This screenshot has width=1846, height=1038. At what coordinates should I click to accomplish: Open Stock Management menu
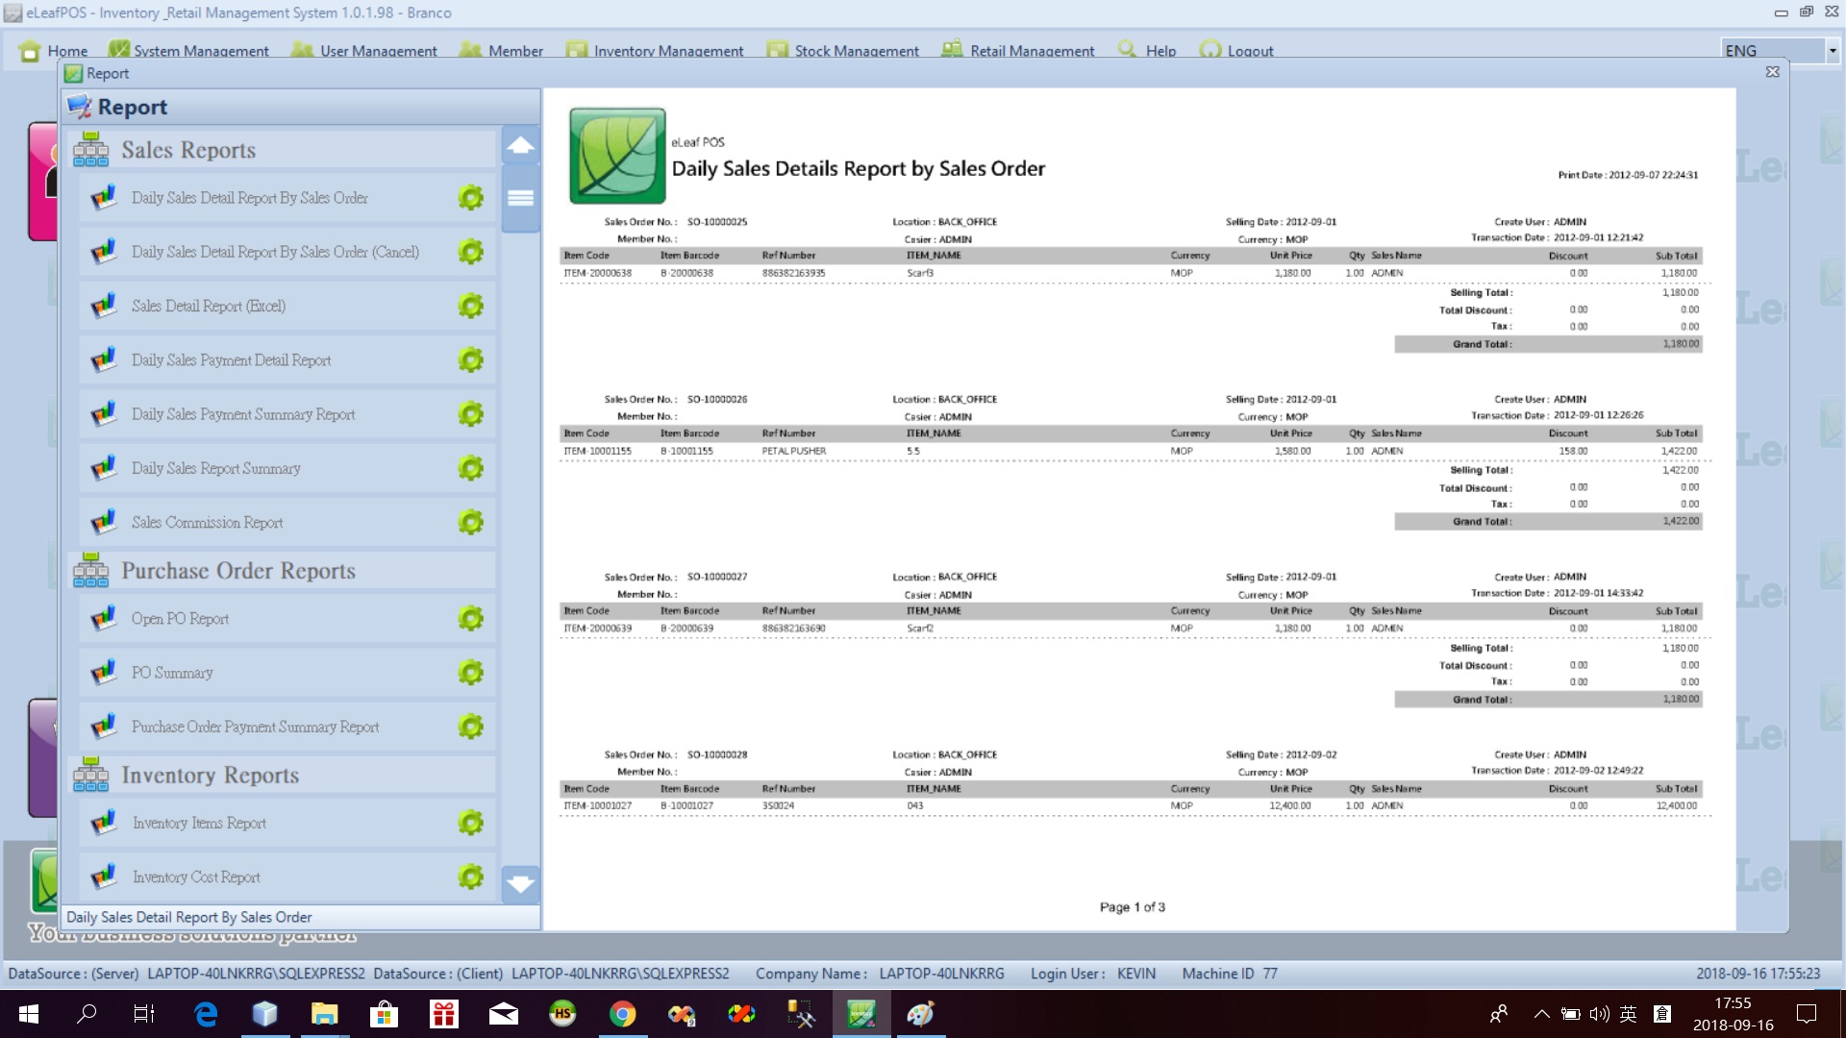856,51
